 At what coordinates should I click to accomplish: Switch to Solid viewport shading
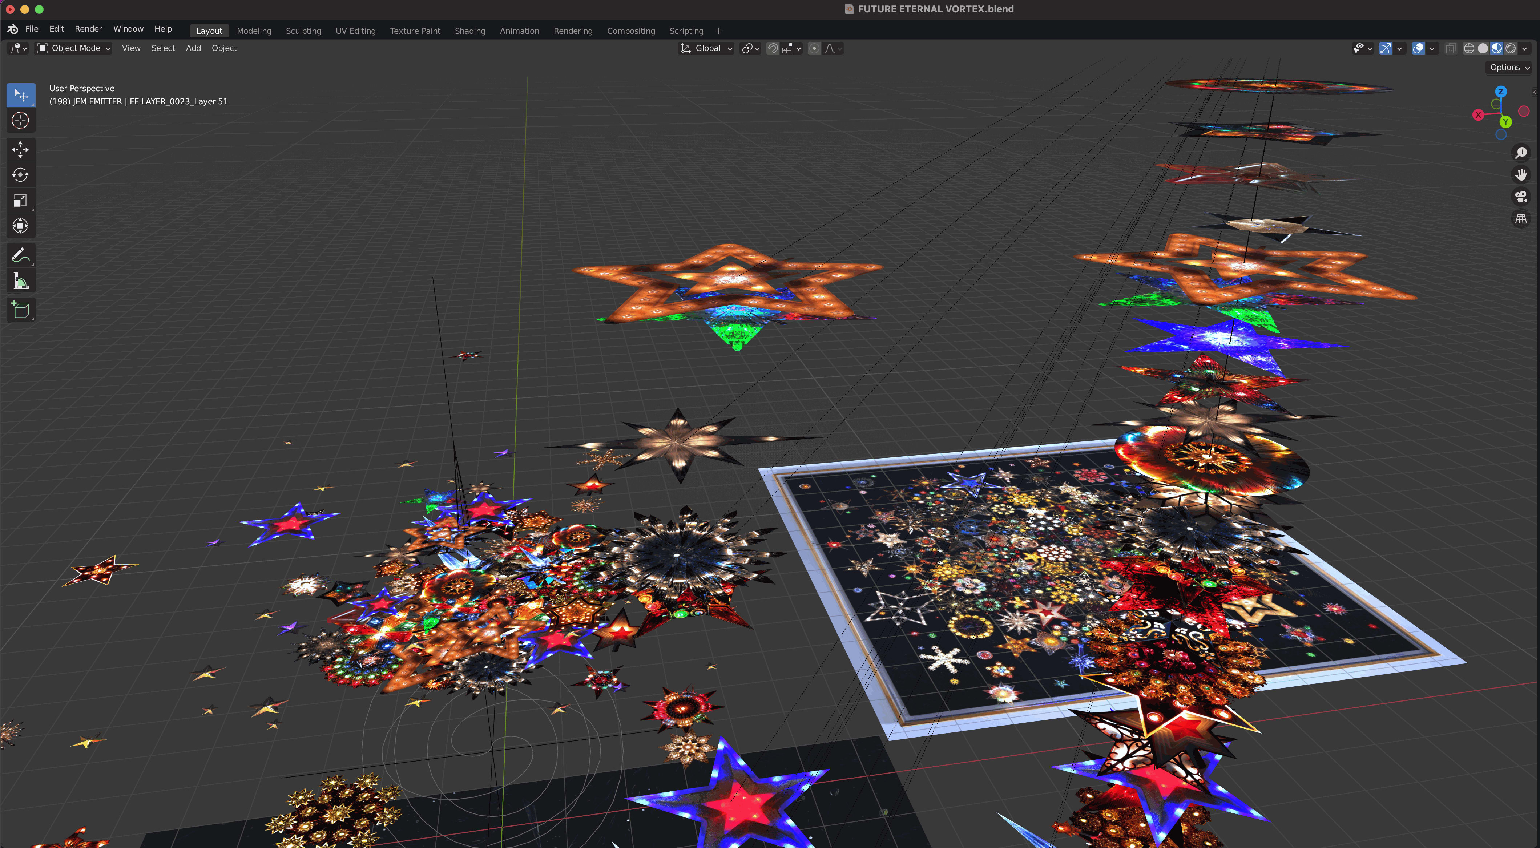coord(1483,48)
